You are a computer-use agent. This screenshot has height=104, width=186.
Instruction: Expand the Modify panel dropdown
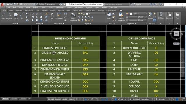pyautogui.click(x=40, y=23)
